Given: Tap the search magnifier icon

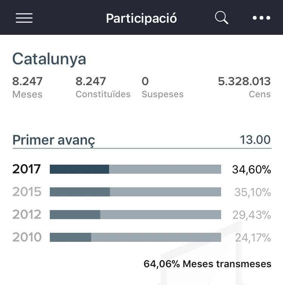Looking at the screenshot, I should click(x=221, y=18).
